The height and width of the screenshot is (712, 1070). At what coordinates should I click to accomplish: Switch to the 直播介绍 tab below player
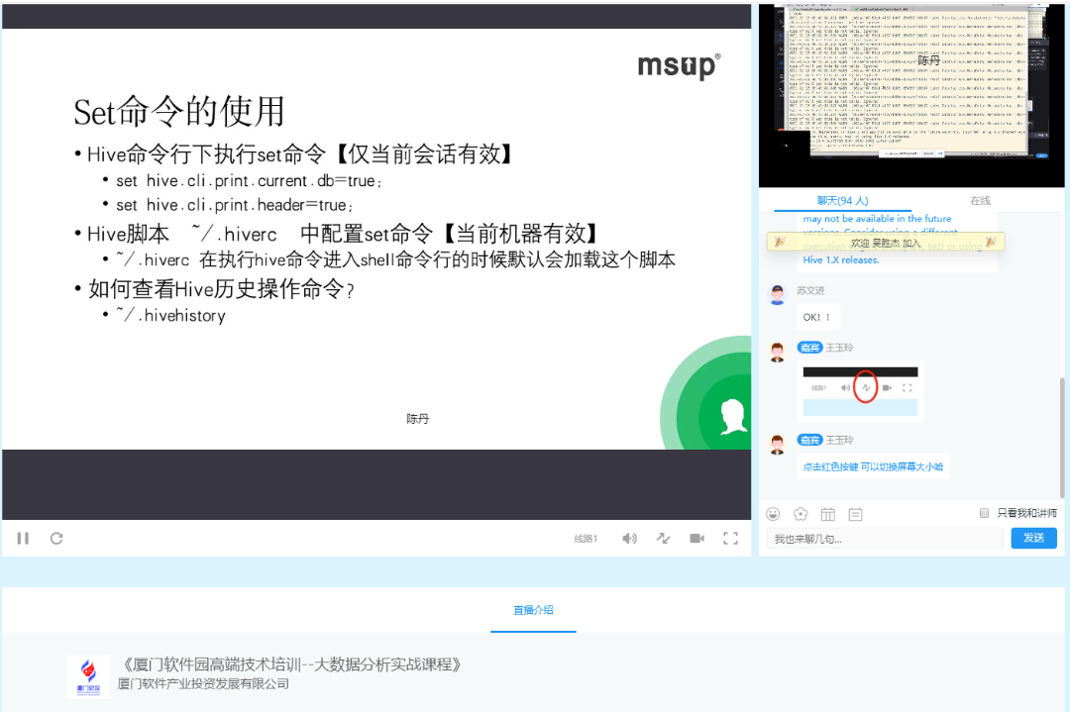[533, 611]
